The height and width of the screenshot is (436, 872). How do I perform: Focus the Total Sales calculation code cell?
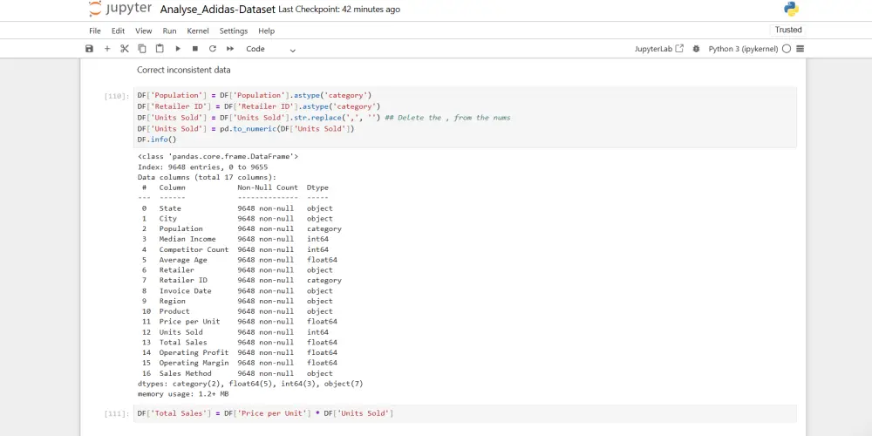(x=467, y=413)
